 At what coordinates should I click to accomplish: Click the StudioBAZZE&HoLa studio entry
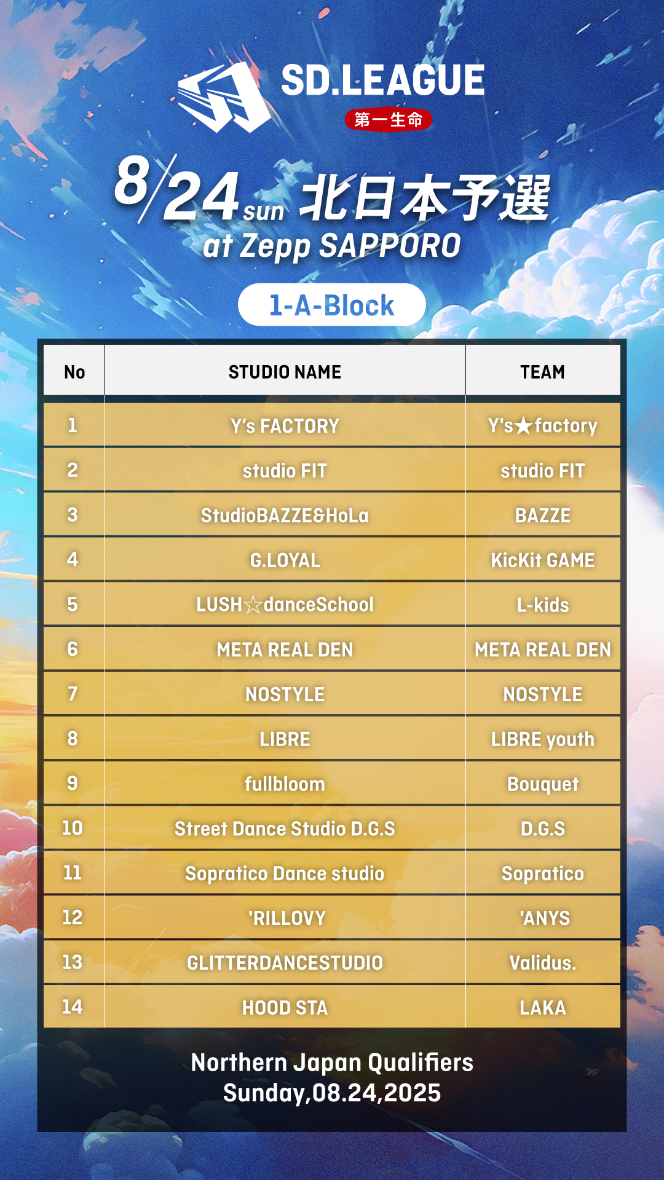point(285,515)
